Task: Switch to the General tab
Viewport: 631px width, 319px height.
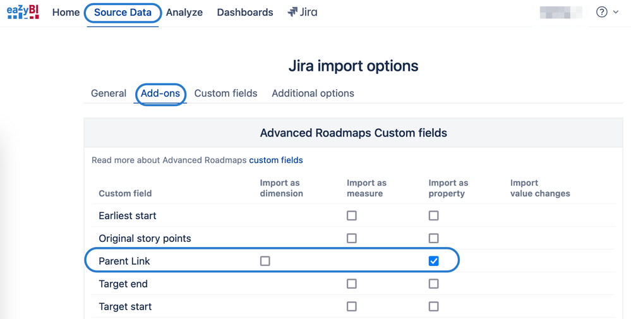Action: click(109, 93)
